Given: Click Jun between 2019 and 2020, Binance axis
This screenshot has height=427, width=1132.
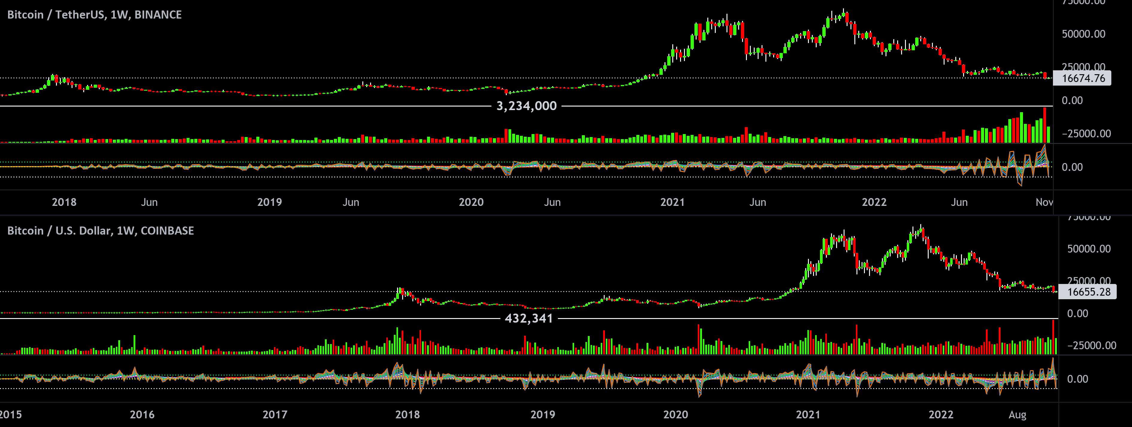Looking at the screenshot, I should tap(351, 203).
